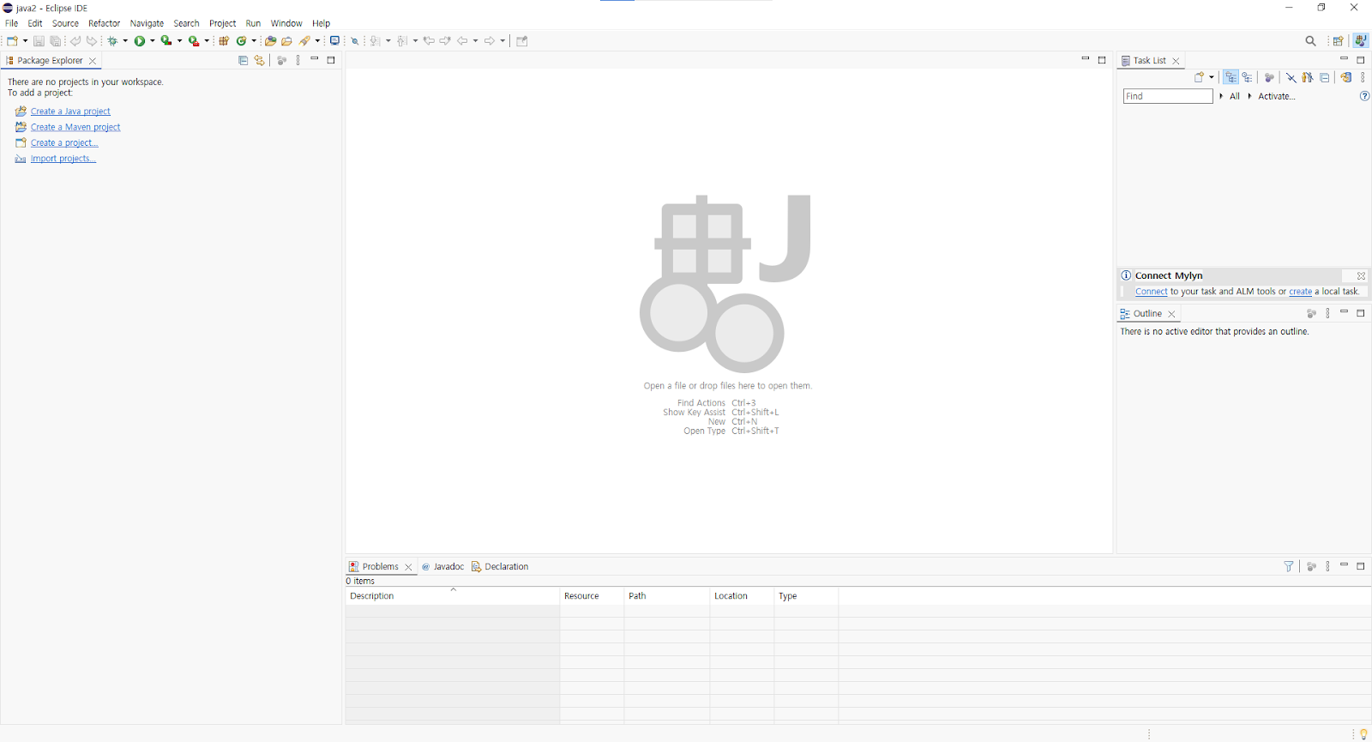Click the magnifier Find Actions icon
1372x742 pixels.
click(x=1310, y=40)
